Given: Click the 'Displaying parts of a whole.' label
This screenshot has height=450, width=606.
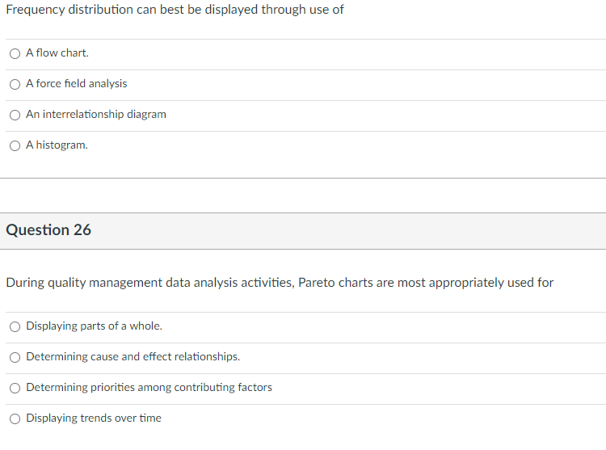Looking at the screenshot, I should pos(94,326).
